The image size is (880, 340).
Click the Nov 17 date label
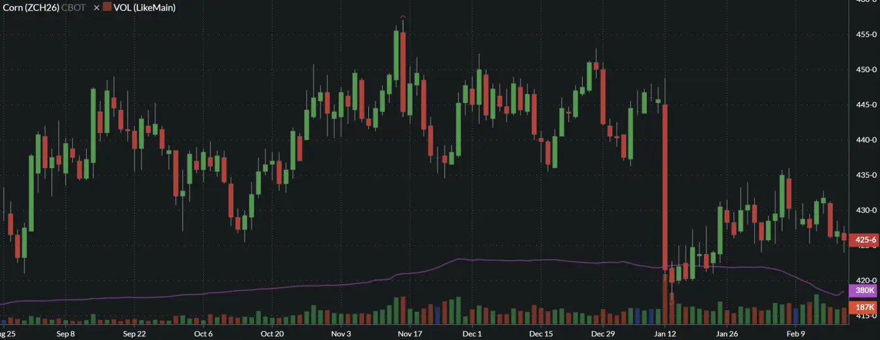[x=409, y=334]
